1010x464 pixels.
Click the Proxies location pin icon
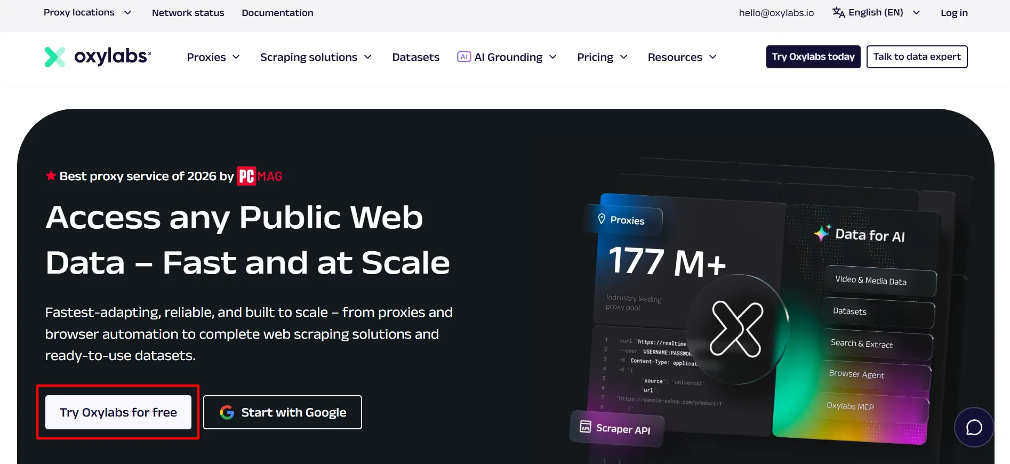coord(602,219)
